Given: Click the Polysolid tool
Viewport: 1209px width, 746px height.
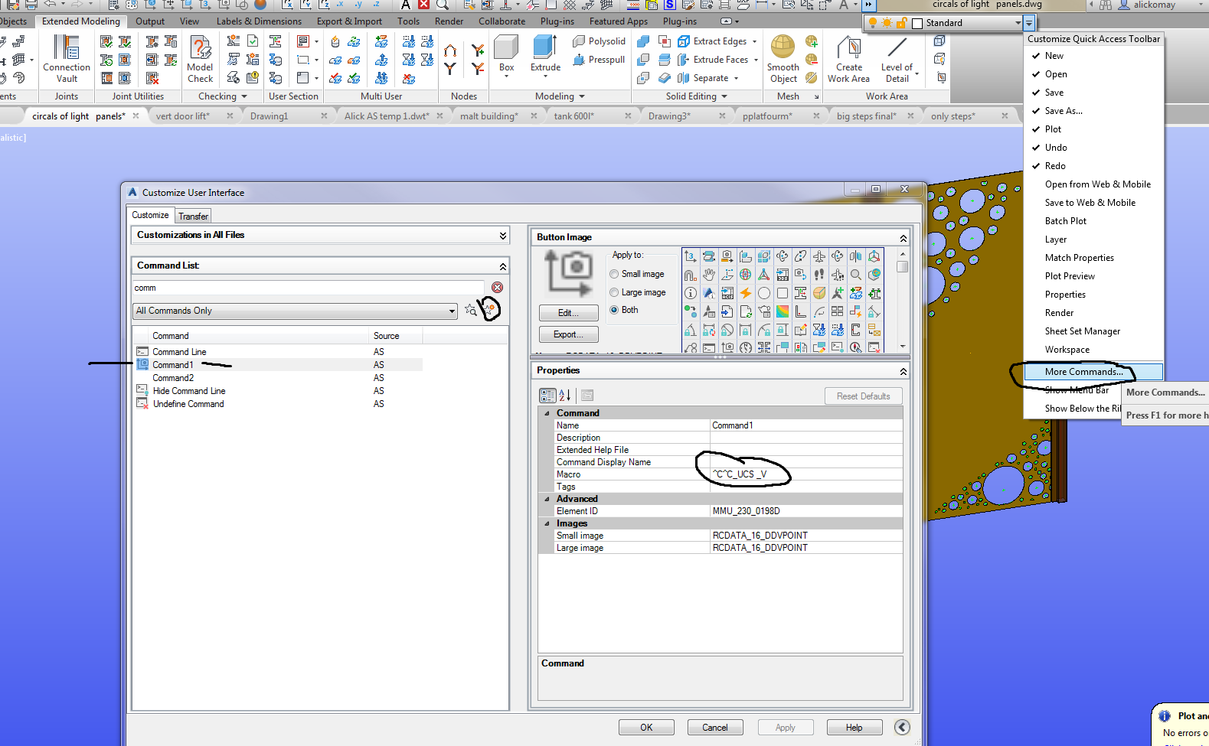Looking at the screenshot, I should (x=599, y=41).
